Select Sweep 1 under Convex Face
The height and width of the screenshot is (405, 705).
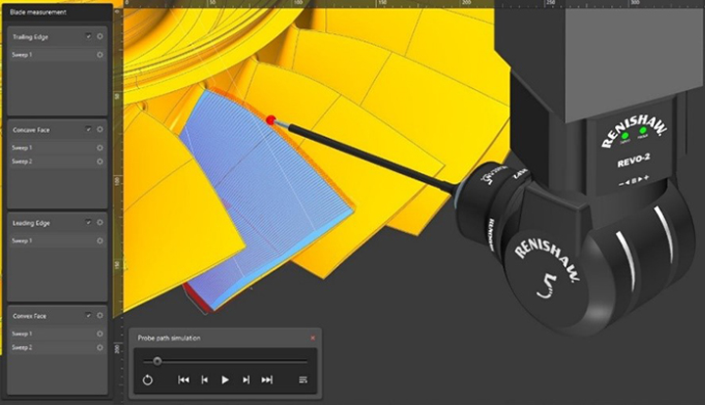coord(57,334)
